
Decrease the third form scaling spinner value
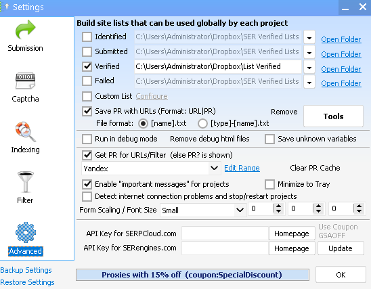tap(359, 211)
